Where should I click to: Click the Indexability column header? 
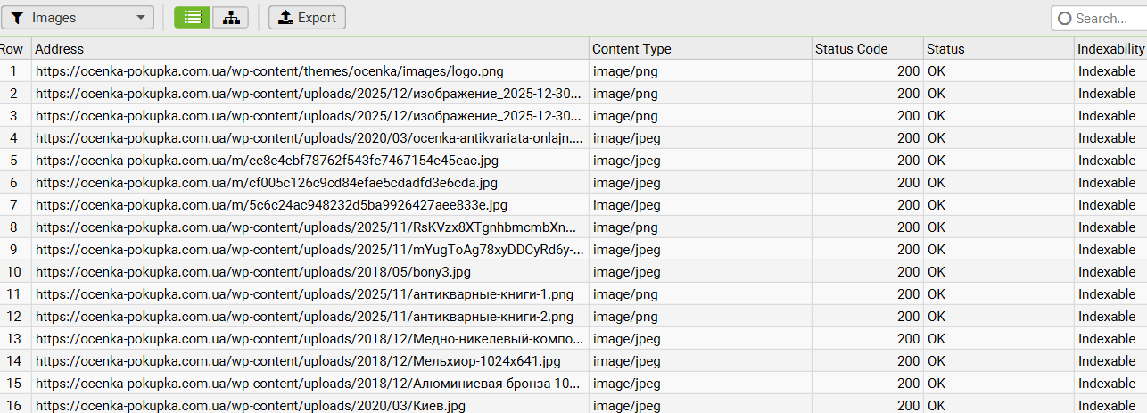coord(1110,49)
